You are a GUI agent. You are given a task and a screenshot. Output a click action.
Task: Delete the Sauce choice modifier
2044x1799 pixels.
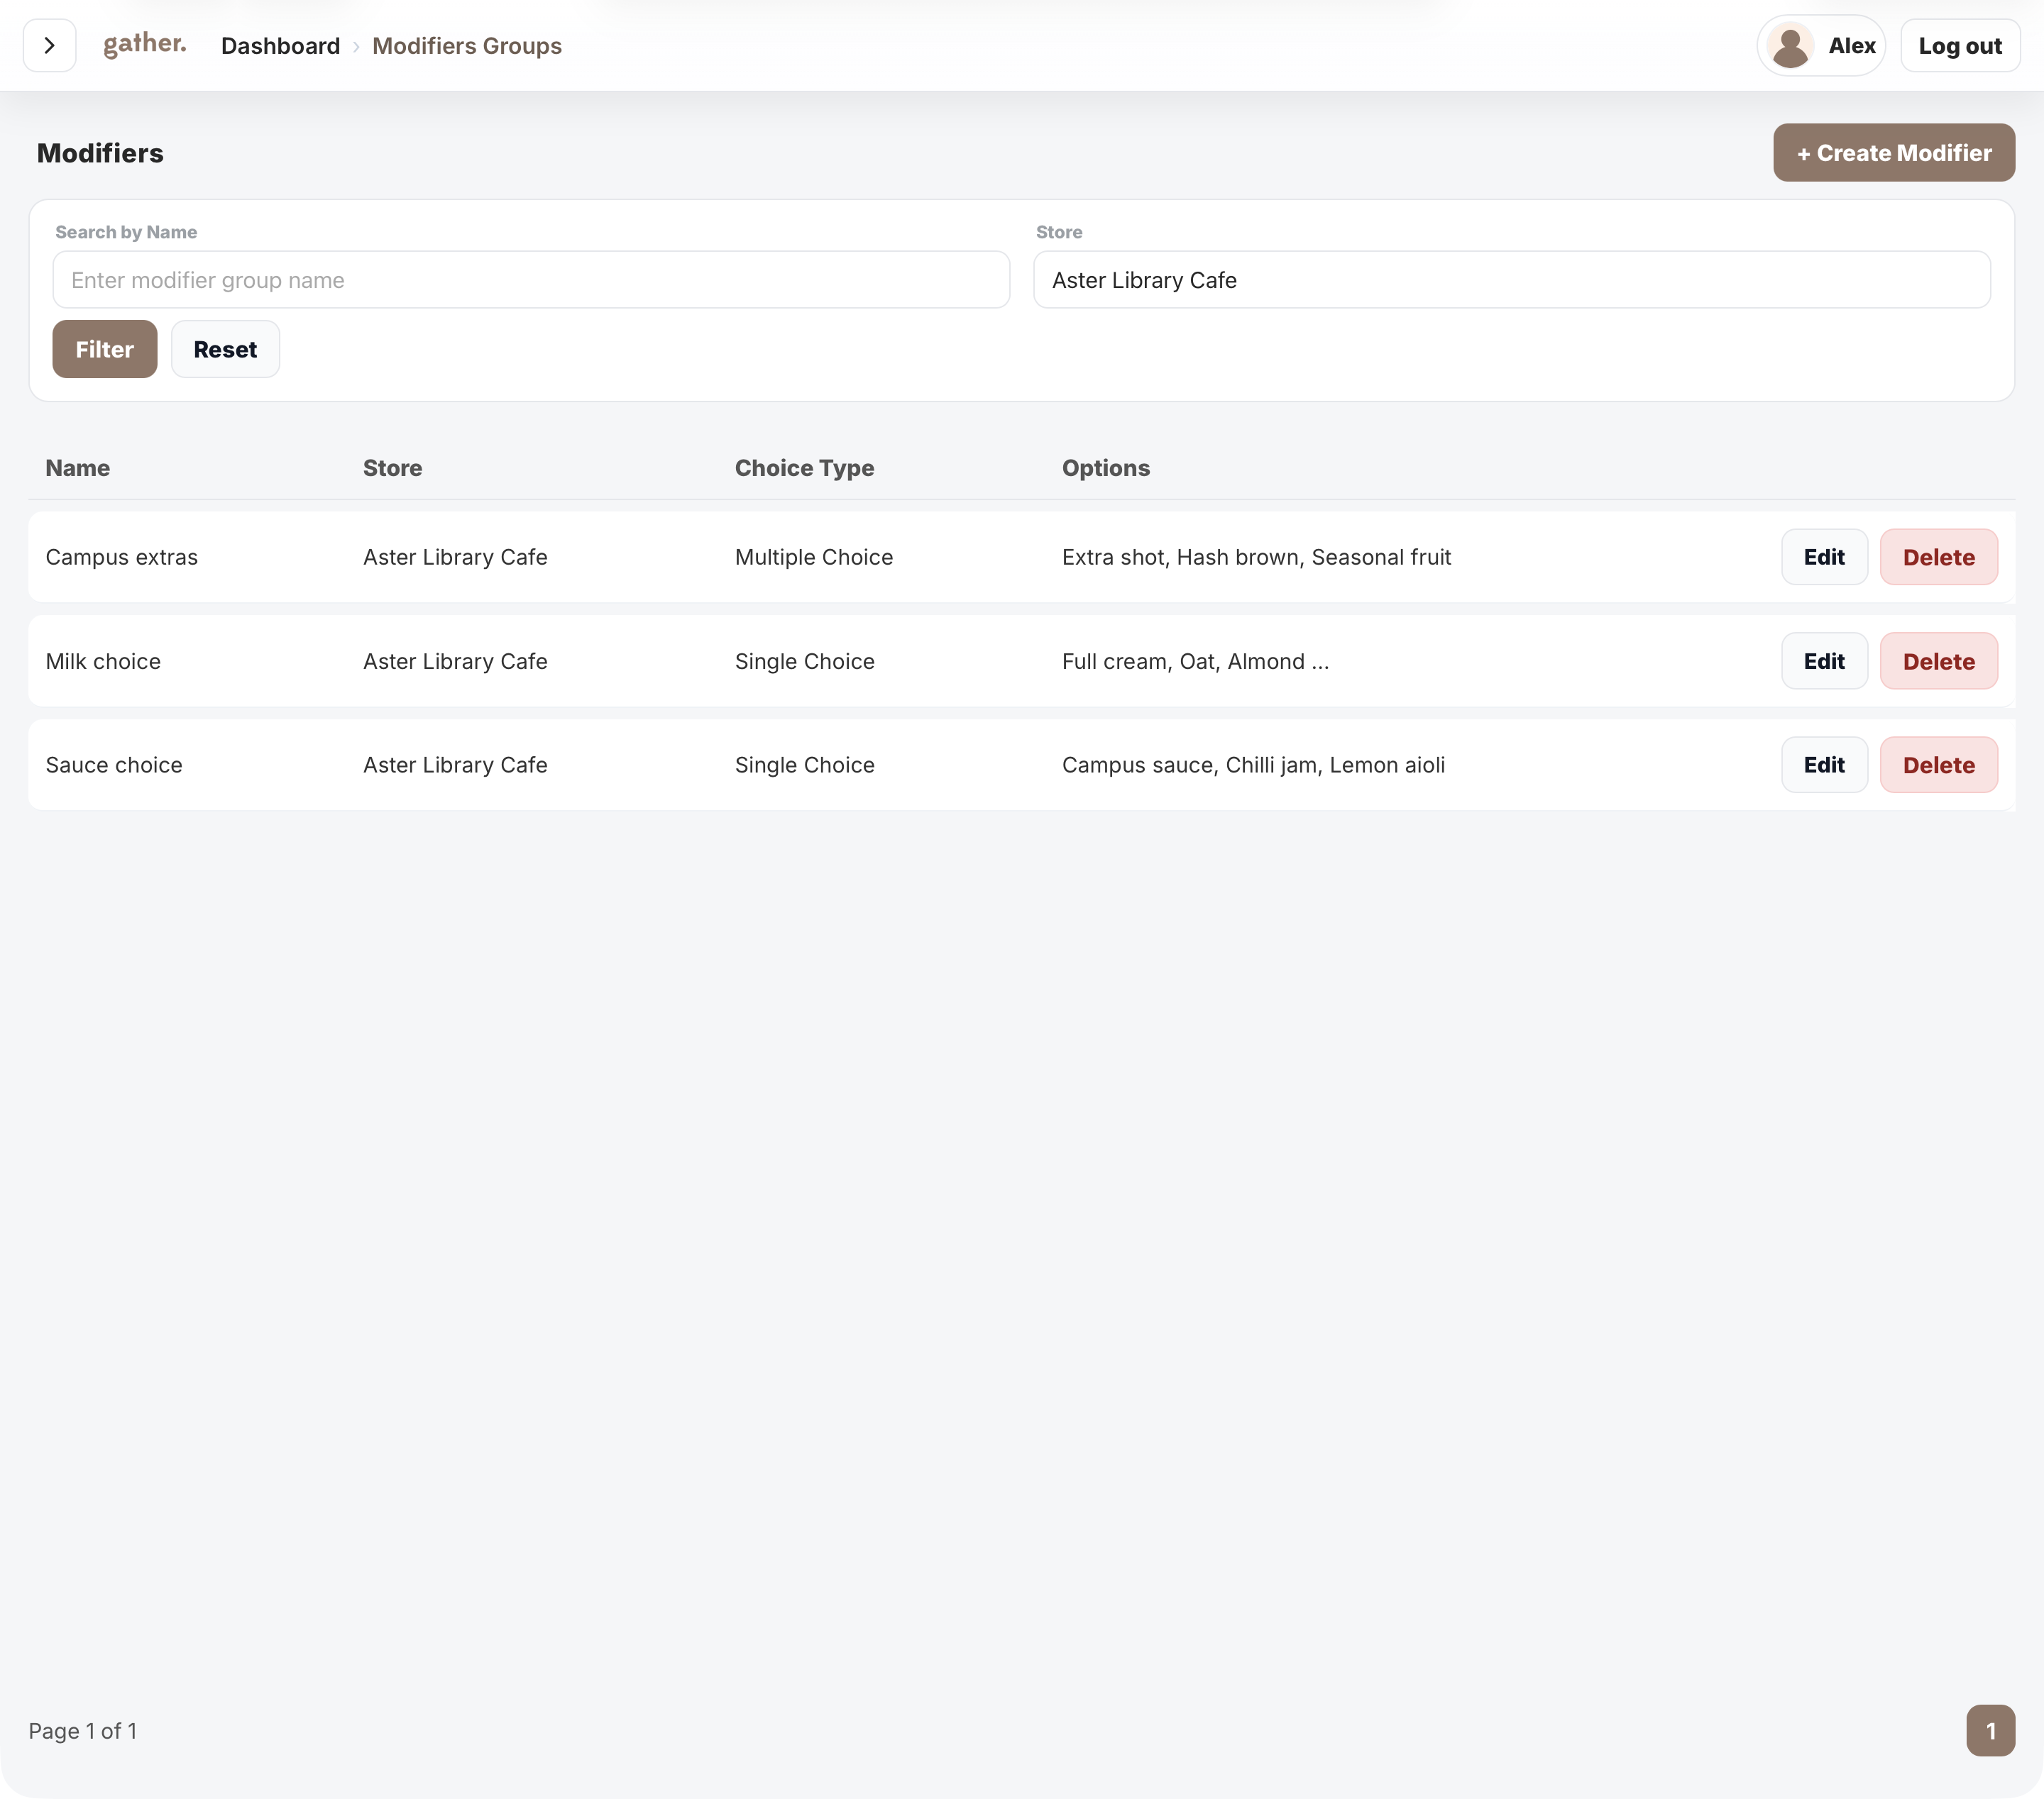[1938, 765]
